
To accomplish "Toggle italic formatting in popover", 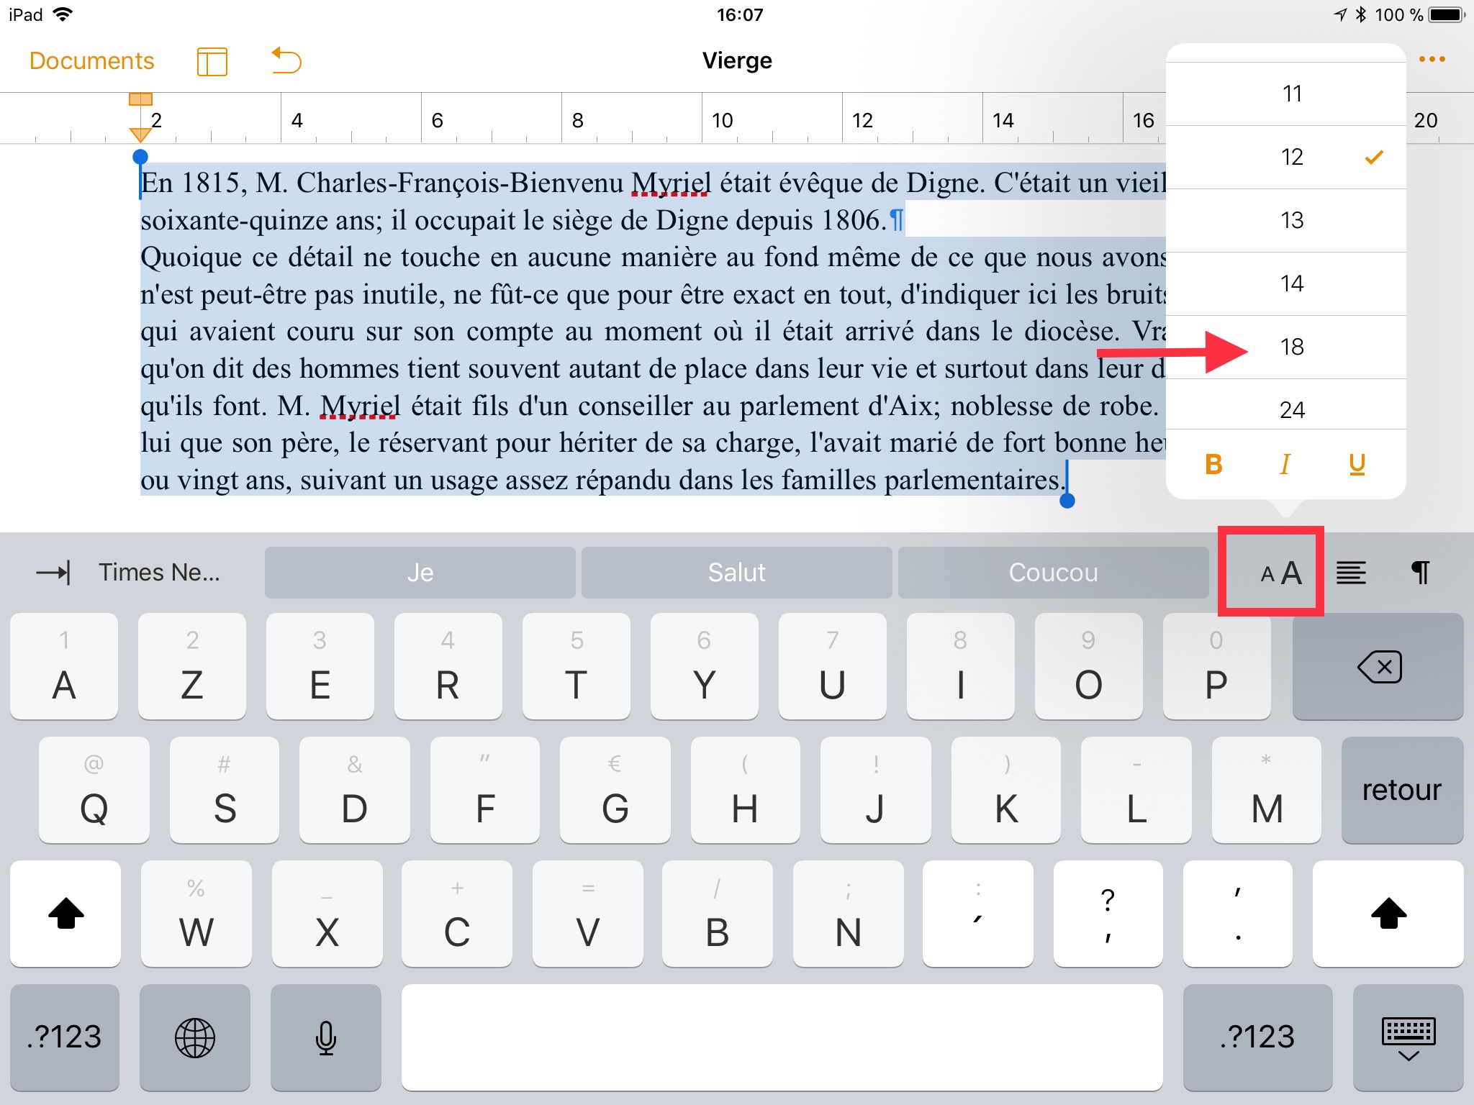I will [x=1285, y=465].
